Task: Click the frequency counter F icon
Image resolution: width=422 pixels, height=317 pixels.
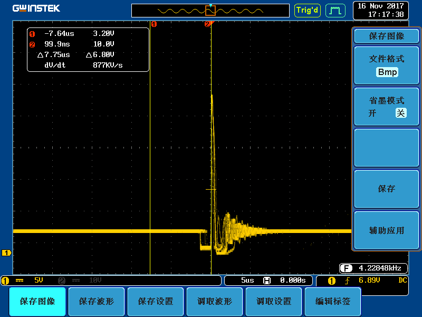Action: tap(346, 268)
